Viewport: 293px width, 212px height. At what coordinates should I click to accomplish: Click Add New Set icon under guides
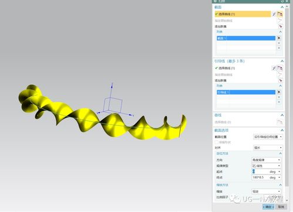281,80
